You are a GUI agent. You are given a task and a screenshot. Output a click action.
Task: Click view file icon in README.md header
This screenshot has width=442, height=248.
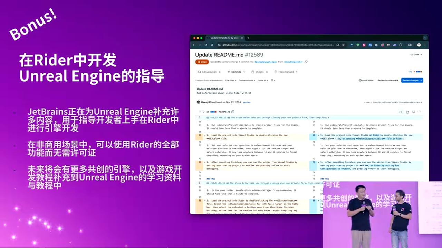coord(407,112)
